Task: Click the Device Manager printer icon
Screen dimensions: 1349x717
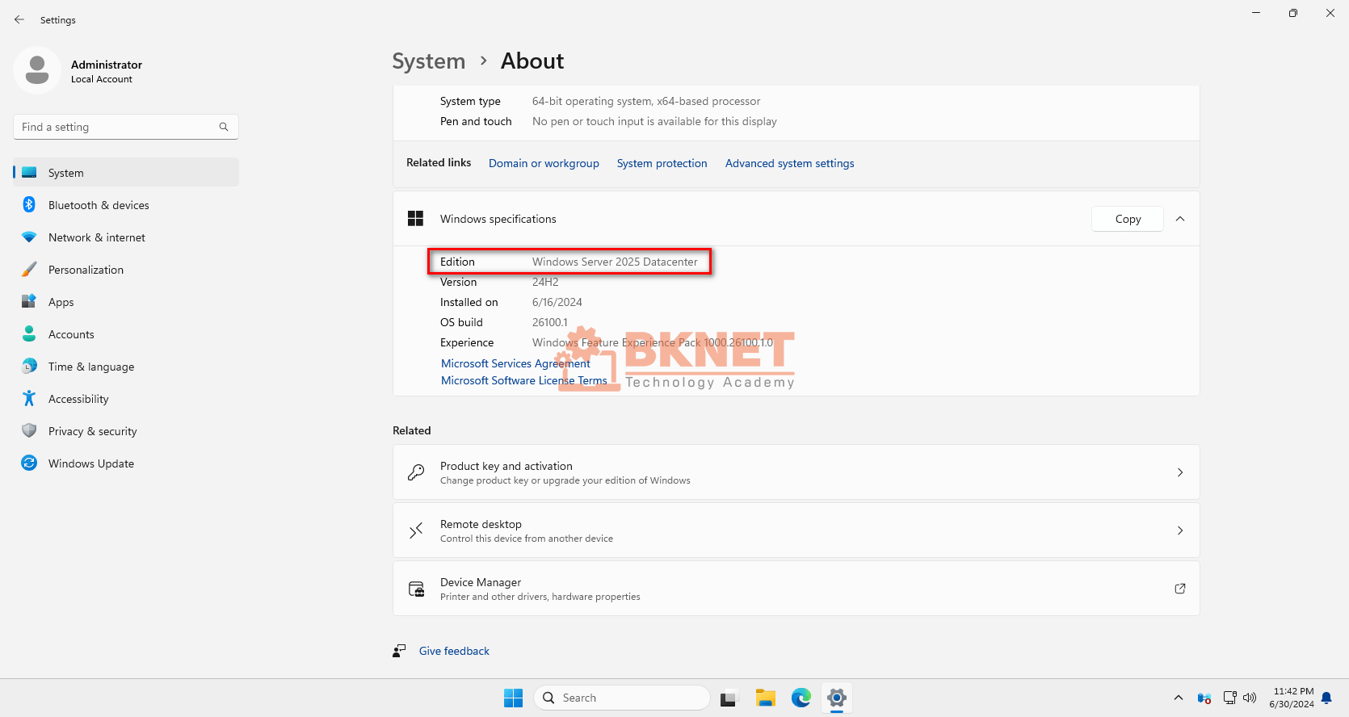Action: click(416, 589)
